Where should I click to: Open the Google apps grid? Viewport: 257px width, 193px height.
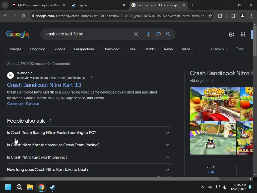click(243, 34)
